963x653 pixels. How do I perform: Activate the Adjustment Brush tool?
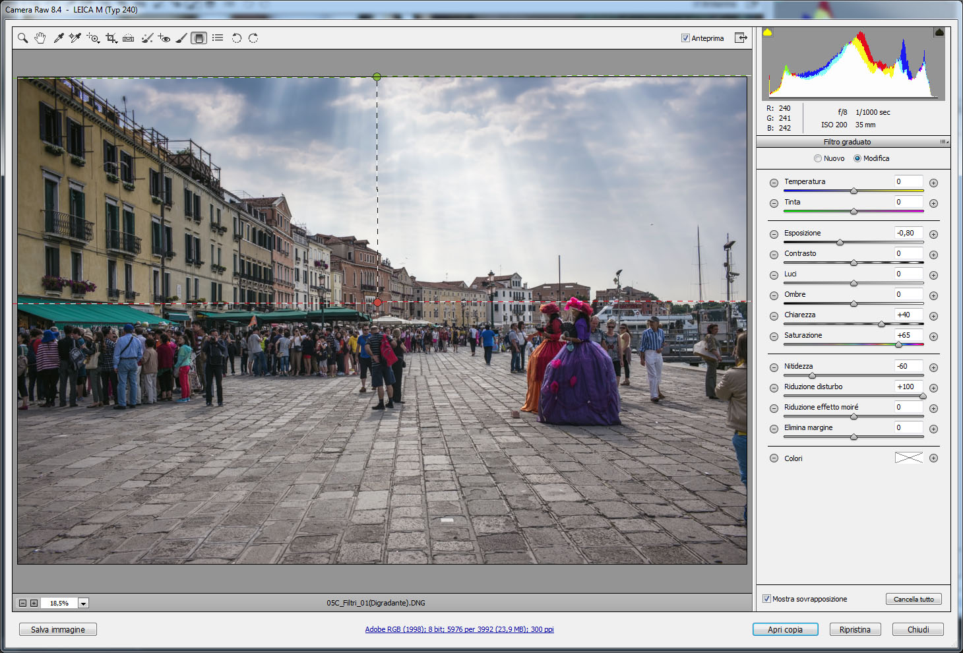(181, 38)
